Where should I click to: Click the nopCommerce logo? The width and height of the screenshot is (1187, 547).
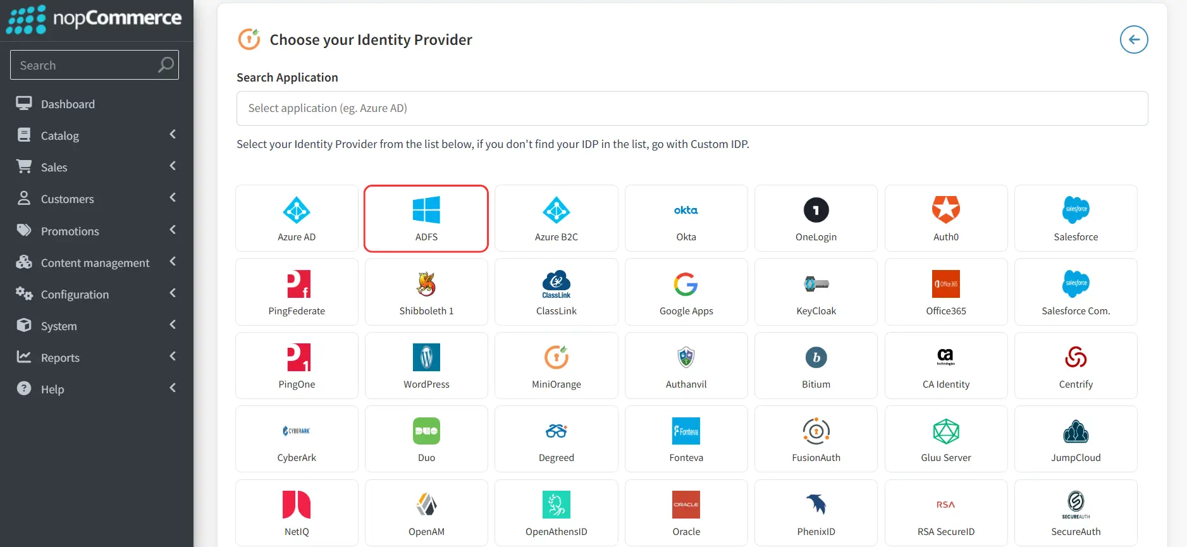point(95,20)
